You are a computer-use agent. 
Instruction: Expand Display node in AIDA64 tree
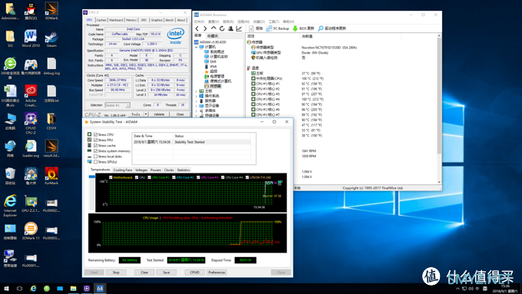pos(196,105)
